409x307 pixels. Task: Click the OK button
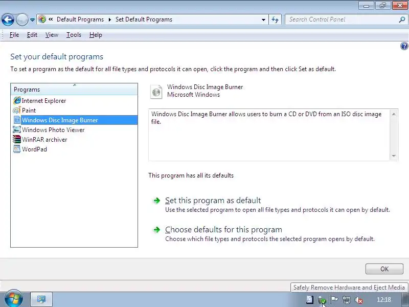384,269
